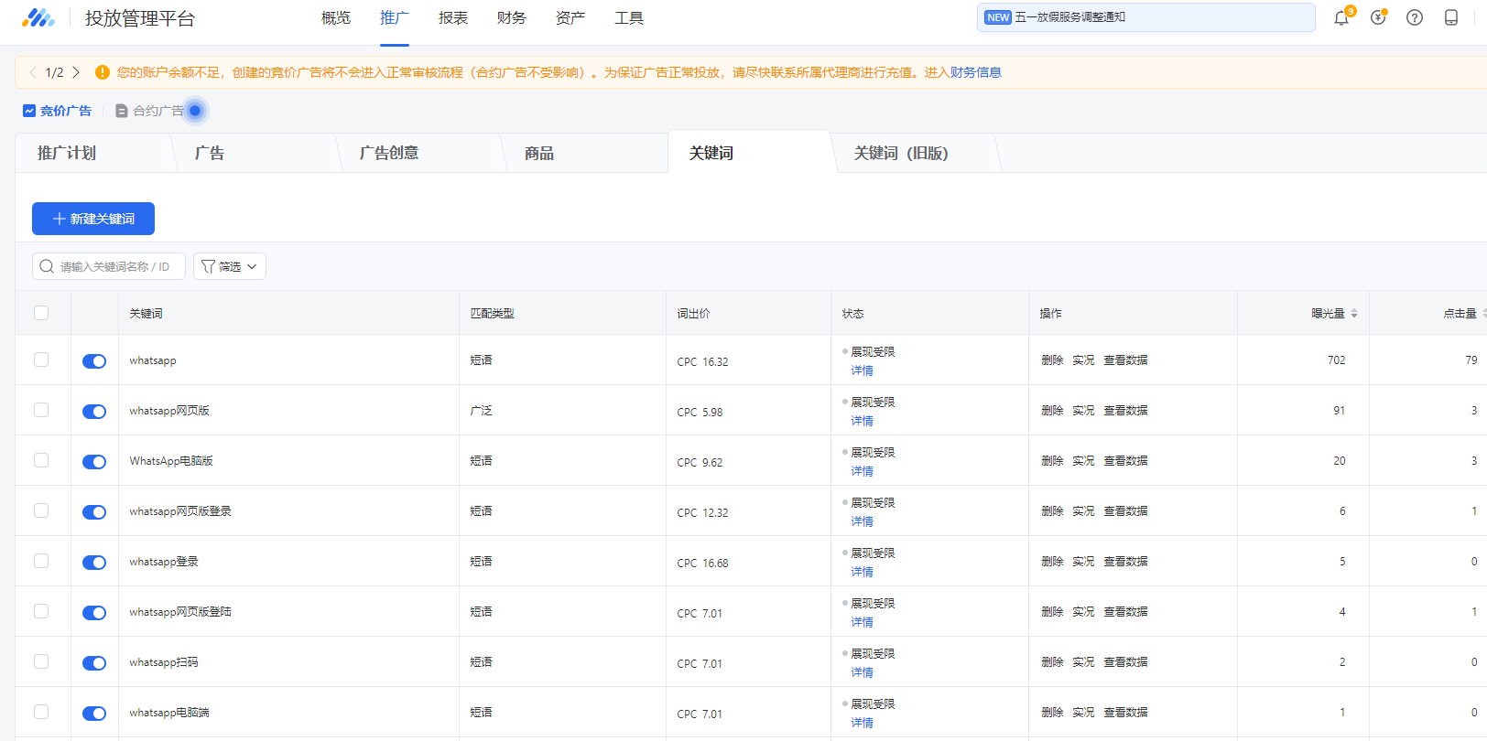1487x741 pixels.
Task: Sort by 曝光量 column arrows
Action: [x=1354, y=313]
